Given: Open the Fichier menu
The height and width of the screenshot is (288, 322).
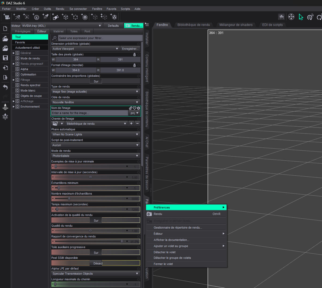Looking at the screenshot, I should (x=6, y=9).
